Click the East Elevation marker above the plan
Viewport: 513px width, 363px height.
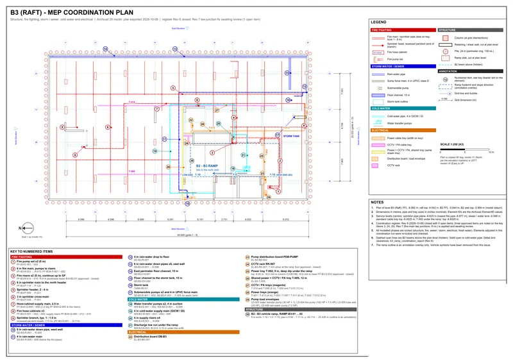pyautogui.click(x=180, y=28)
